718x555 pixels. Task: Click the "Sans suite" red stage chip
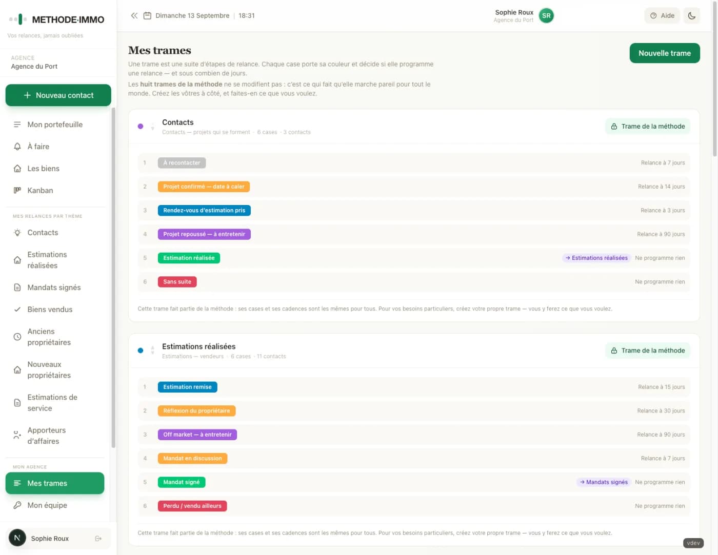point(177,282)
